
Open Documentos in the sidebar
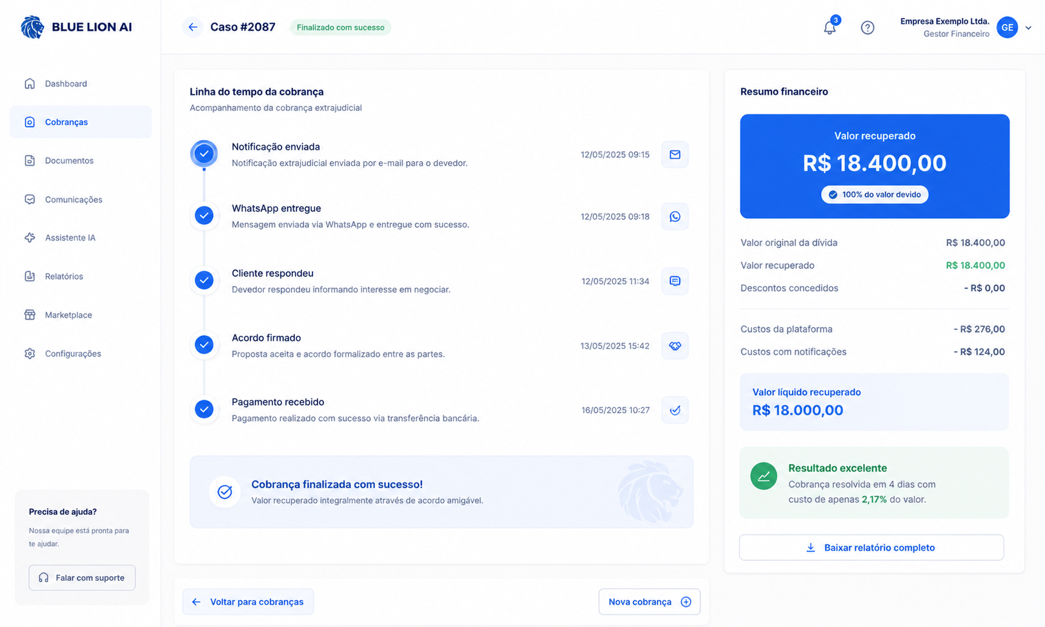click(81, 161)
